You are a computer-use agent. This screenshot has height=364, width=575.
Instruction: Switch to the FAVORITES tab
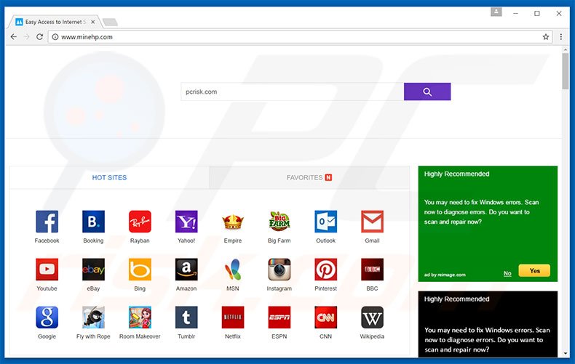point(309,177)
